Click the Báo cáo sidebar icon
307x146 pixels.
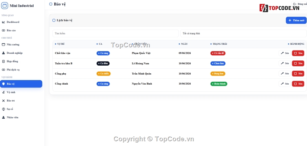click(x=3, y=31)
